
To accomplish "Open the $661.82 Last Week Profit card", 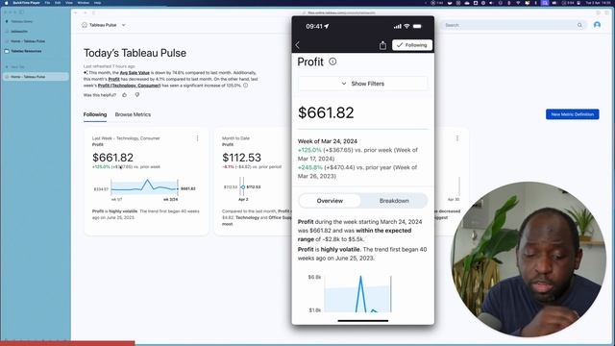I will click(x=146, y=182).
